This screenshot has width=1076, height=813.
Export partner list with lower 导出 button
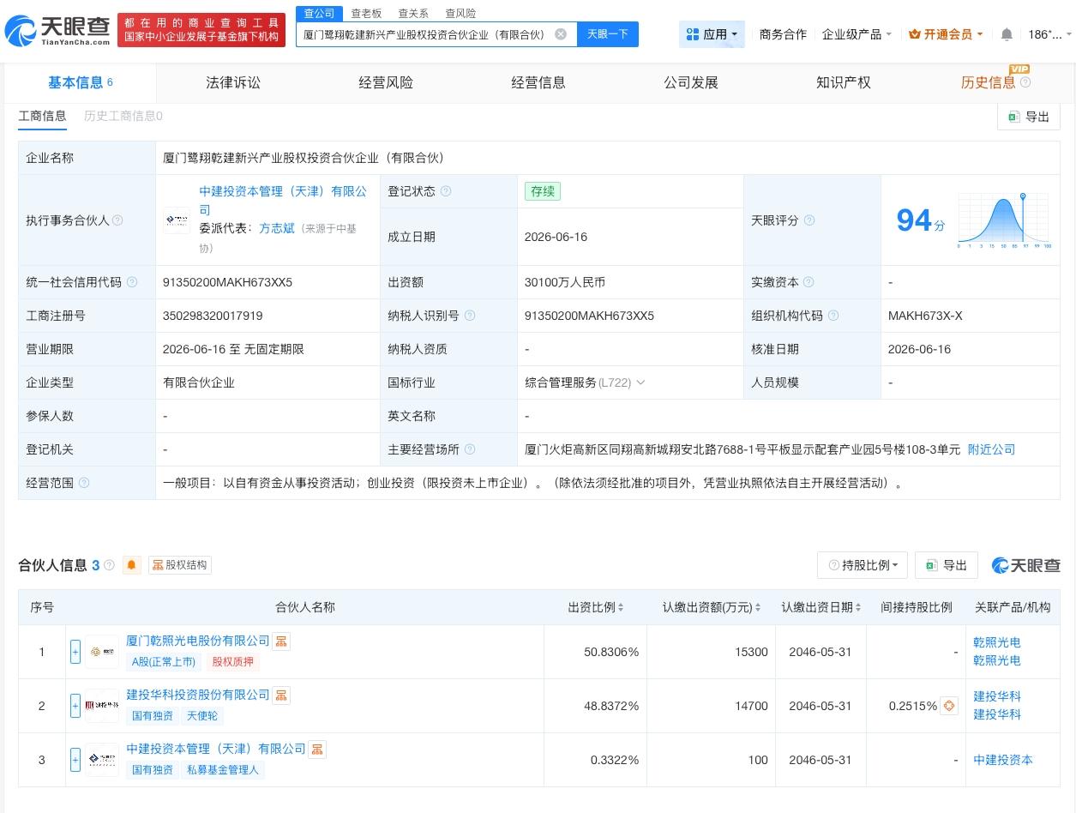click(947, 565)
